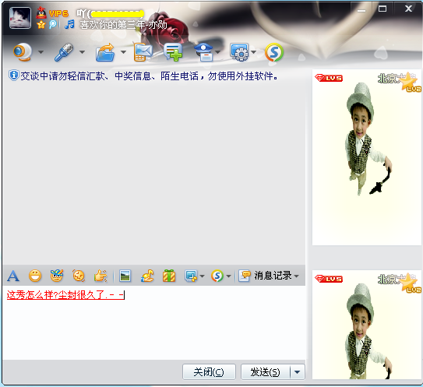
Task: Click the signature text 喜欢你的第三年-亦勋
Action: point(124,25)
